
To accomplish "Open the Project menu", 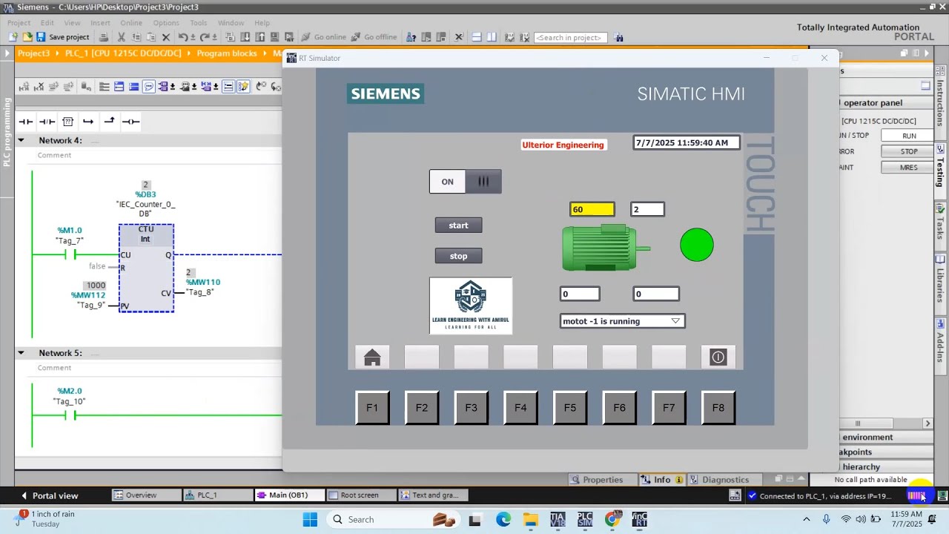I will coord(19,23).
